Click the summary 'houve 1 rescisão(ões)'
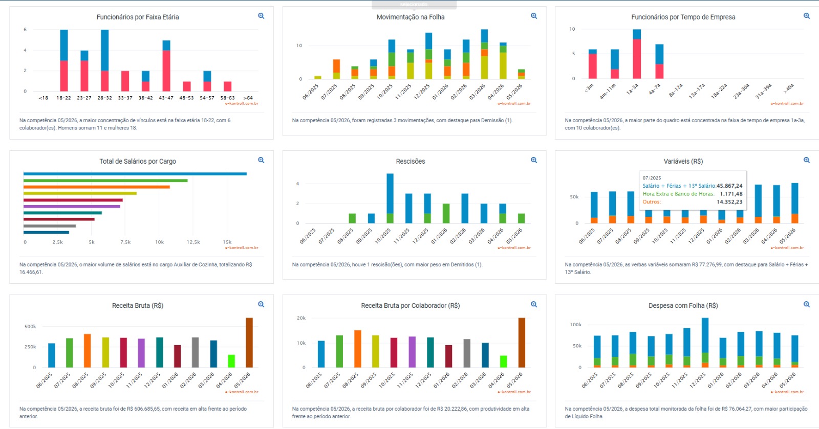819x429 pixels. point(387,265)
